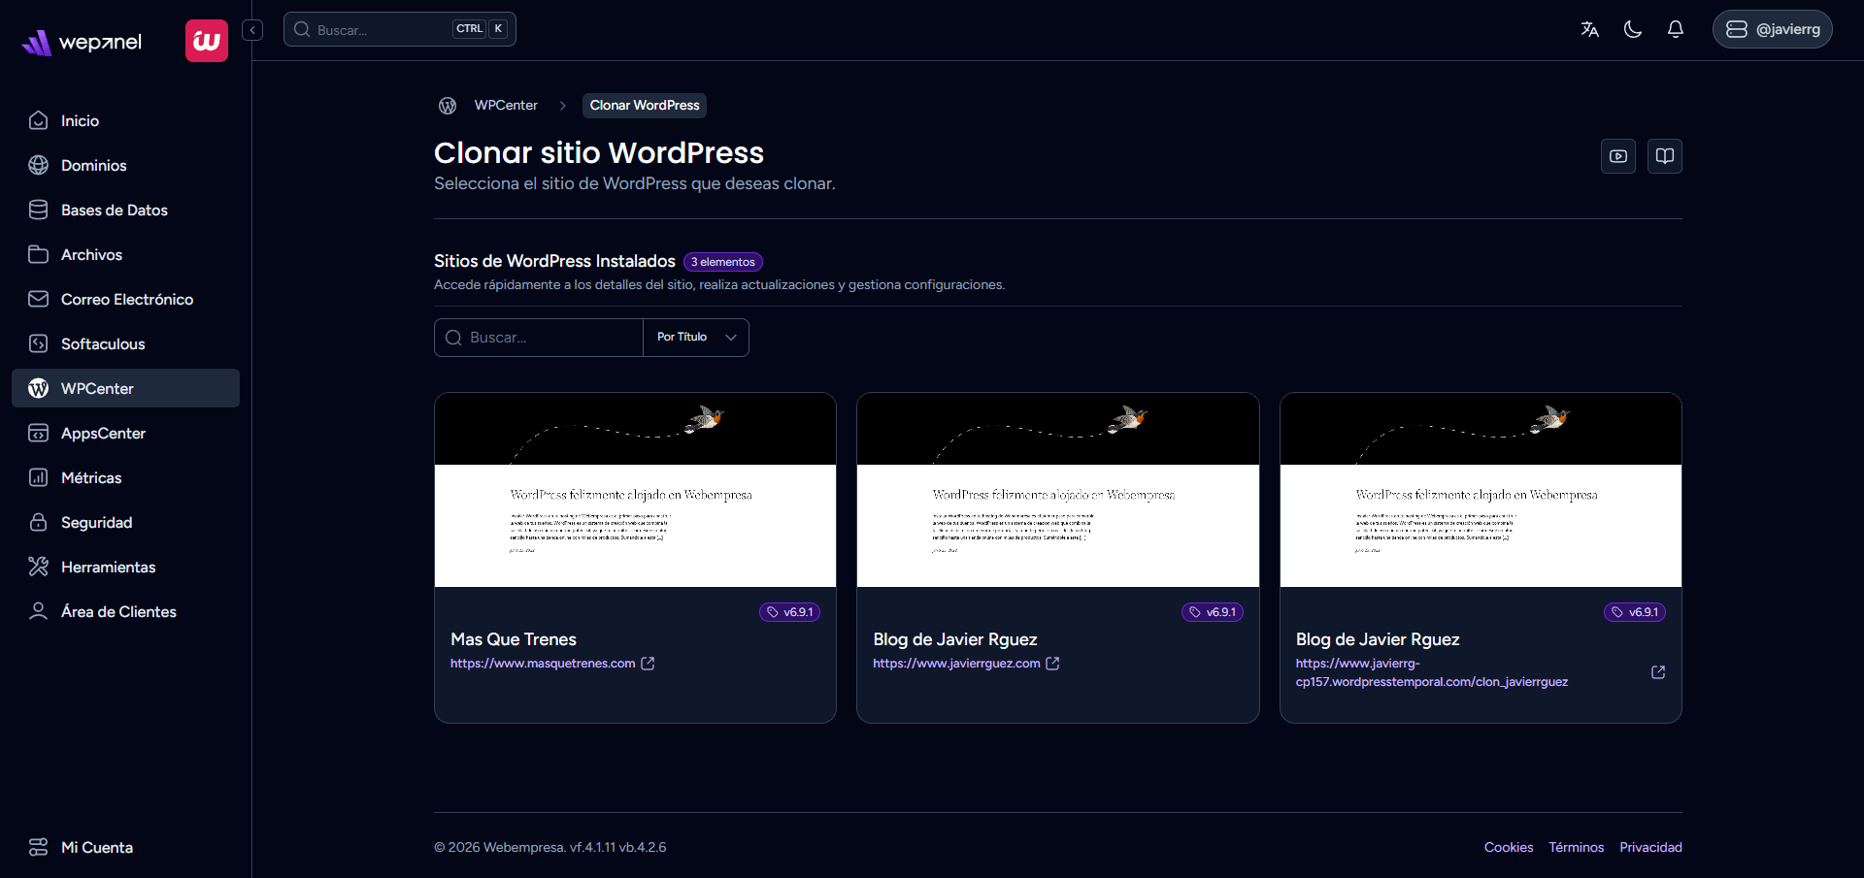Click the Bases de Datos database icon
Screen dimensions: 1864x878
[39, 210]
